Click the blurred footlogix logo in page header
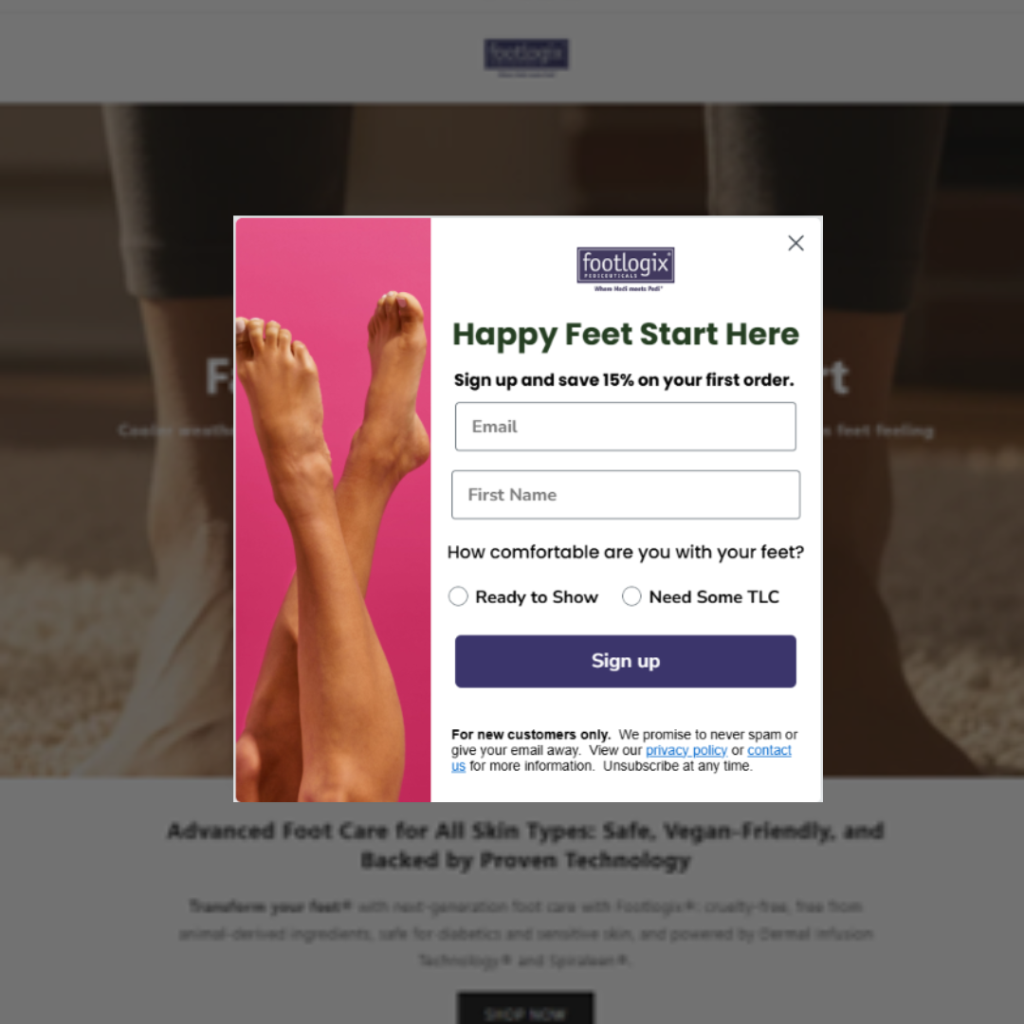 [525, 54]
